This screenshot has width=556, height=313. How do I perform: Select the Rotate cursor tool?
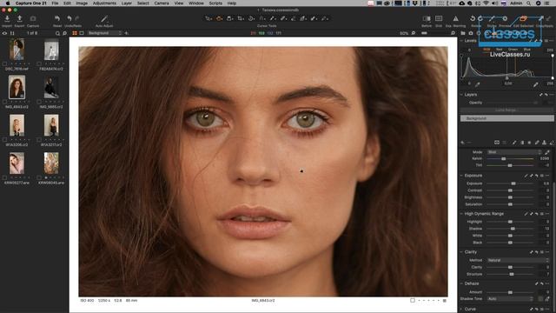click(251, 18)
